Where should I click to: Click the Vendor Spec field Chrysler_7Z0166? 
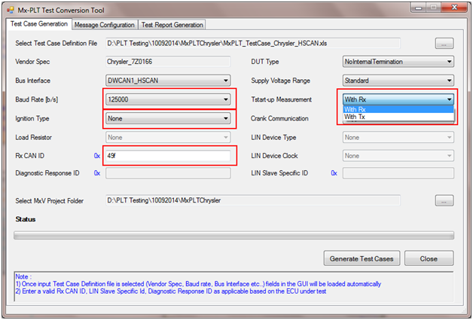[x=168, y=62]
